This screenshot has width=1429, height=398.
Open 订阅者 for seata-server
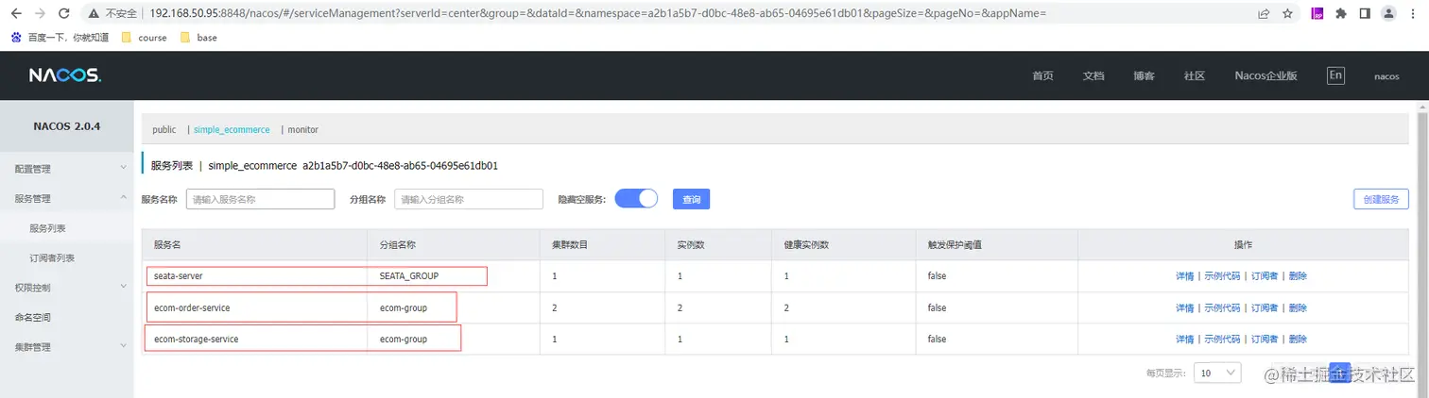pyautogui.click(x=1265, y=276)
